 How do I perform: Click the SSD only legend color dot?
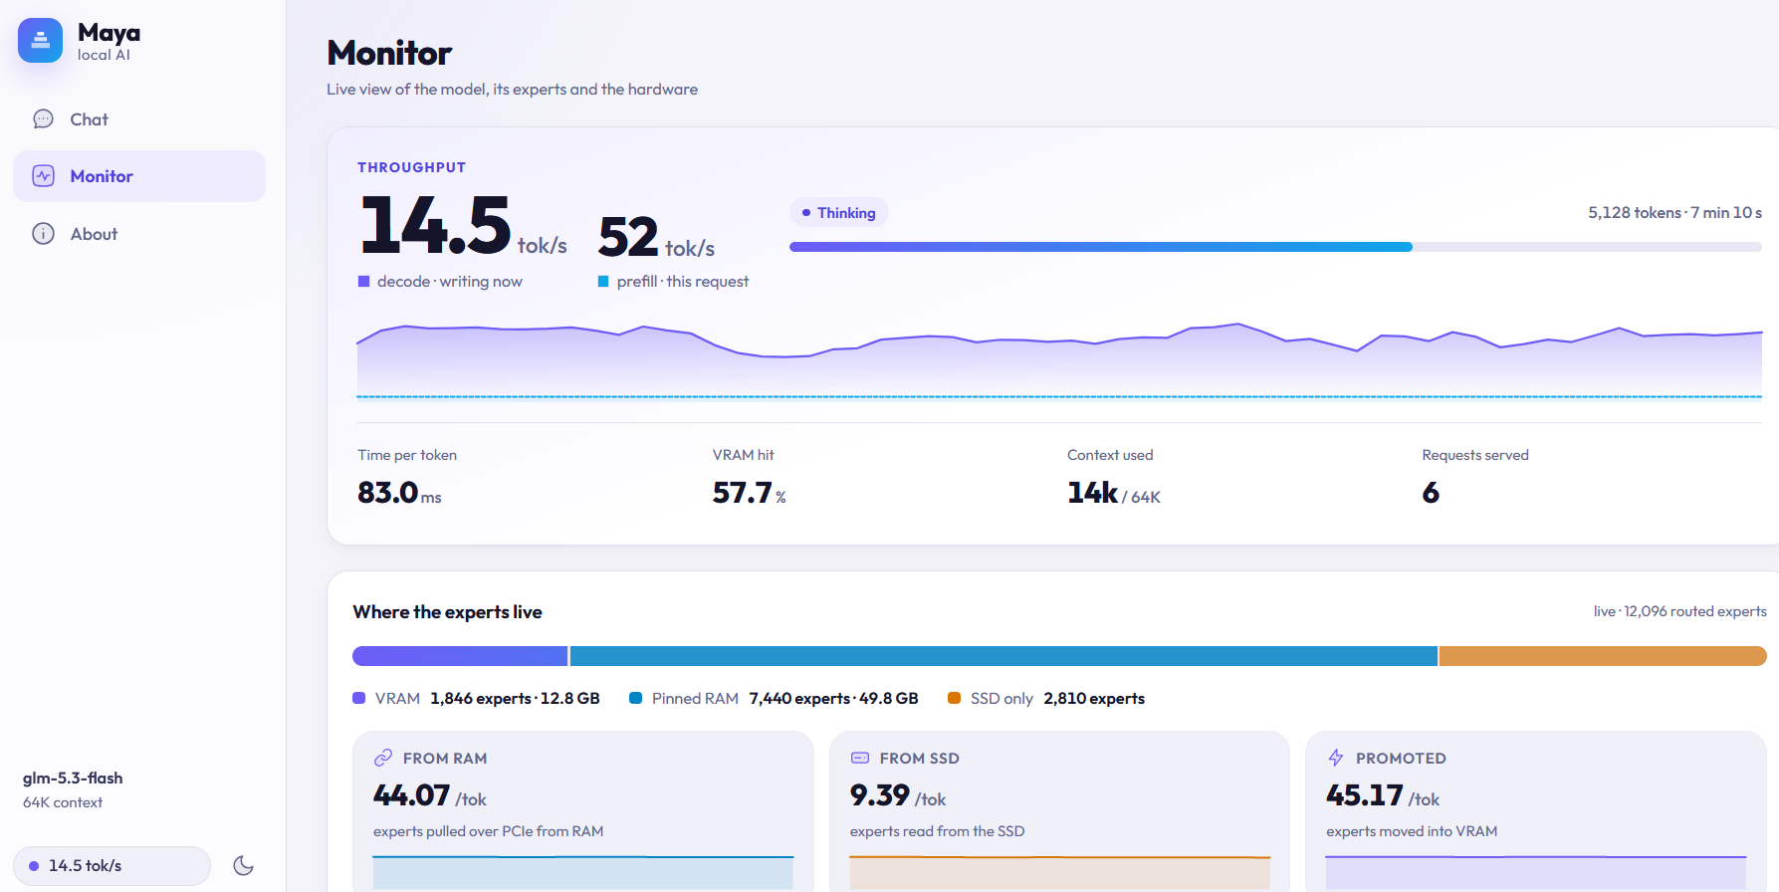tap(955, 698)
